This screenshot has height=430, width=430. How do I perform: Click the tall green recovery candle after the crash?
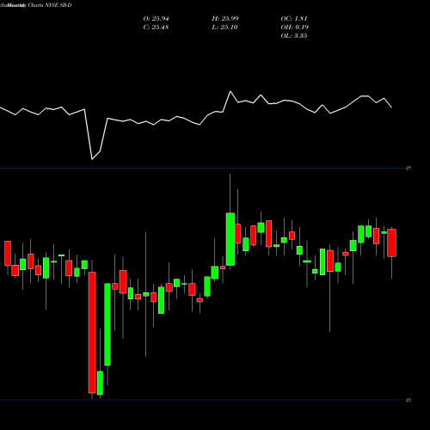tap(107, 324)
